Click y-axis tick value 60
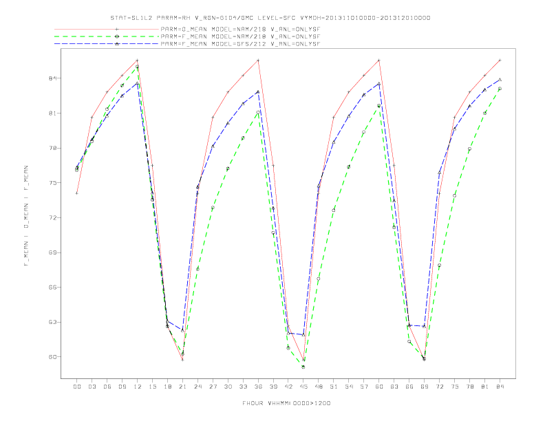The image size is (545, 421). pos(52,357)
